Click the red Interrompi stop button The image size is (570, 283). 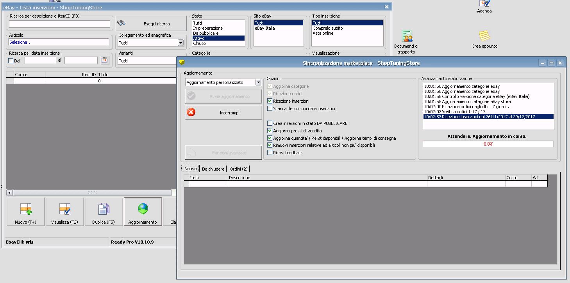click(x=223, y=113)
